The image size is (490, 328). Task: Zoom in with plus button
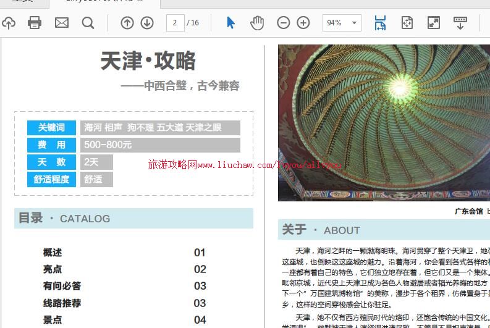(x=303, y=23)
